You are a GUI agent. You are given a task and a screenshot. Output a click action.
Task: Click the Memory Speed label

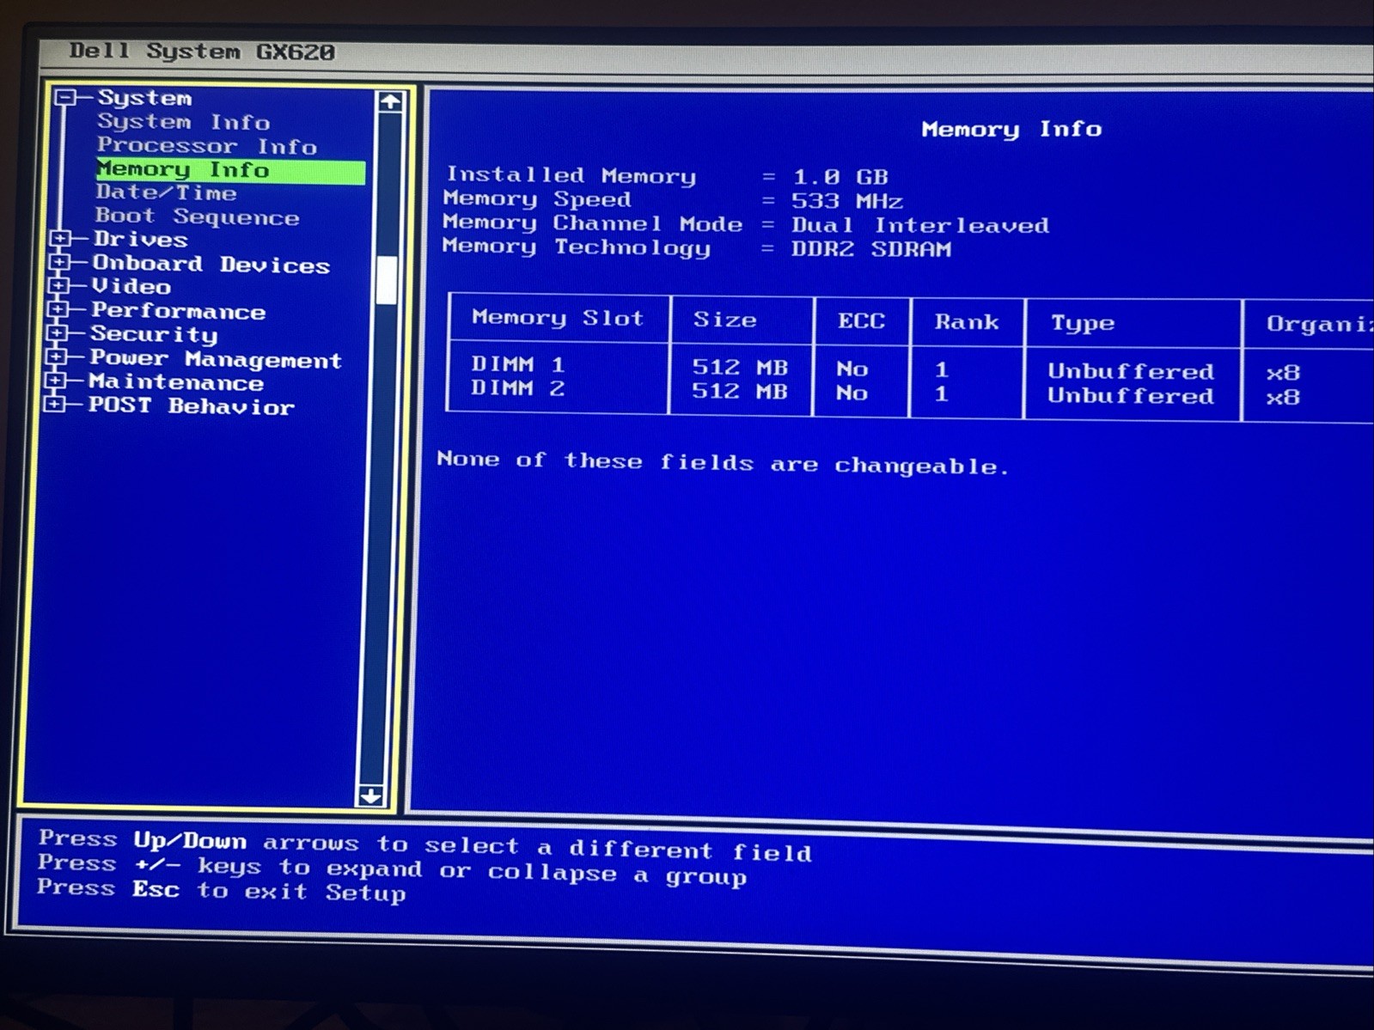click(537, 199)
